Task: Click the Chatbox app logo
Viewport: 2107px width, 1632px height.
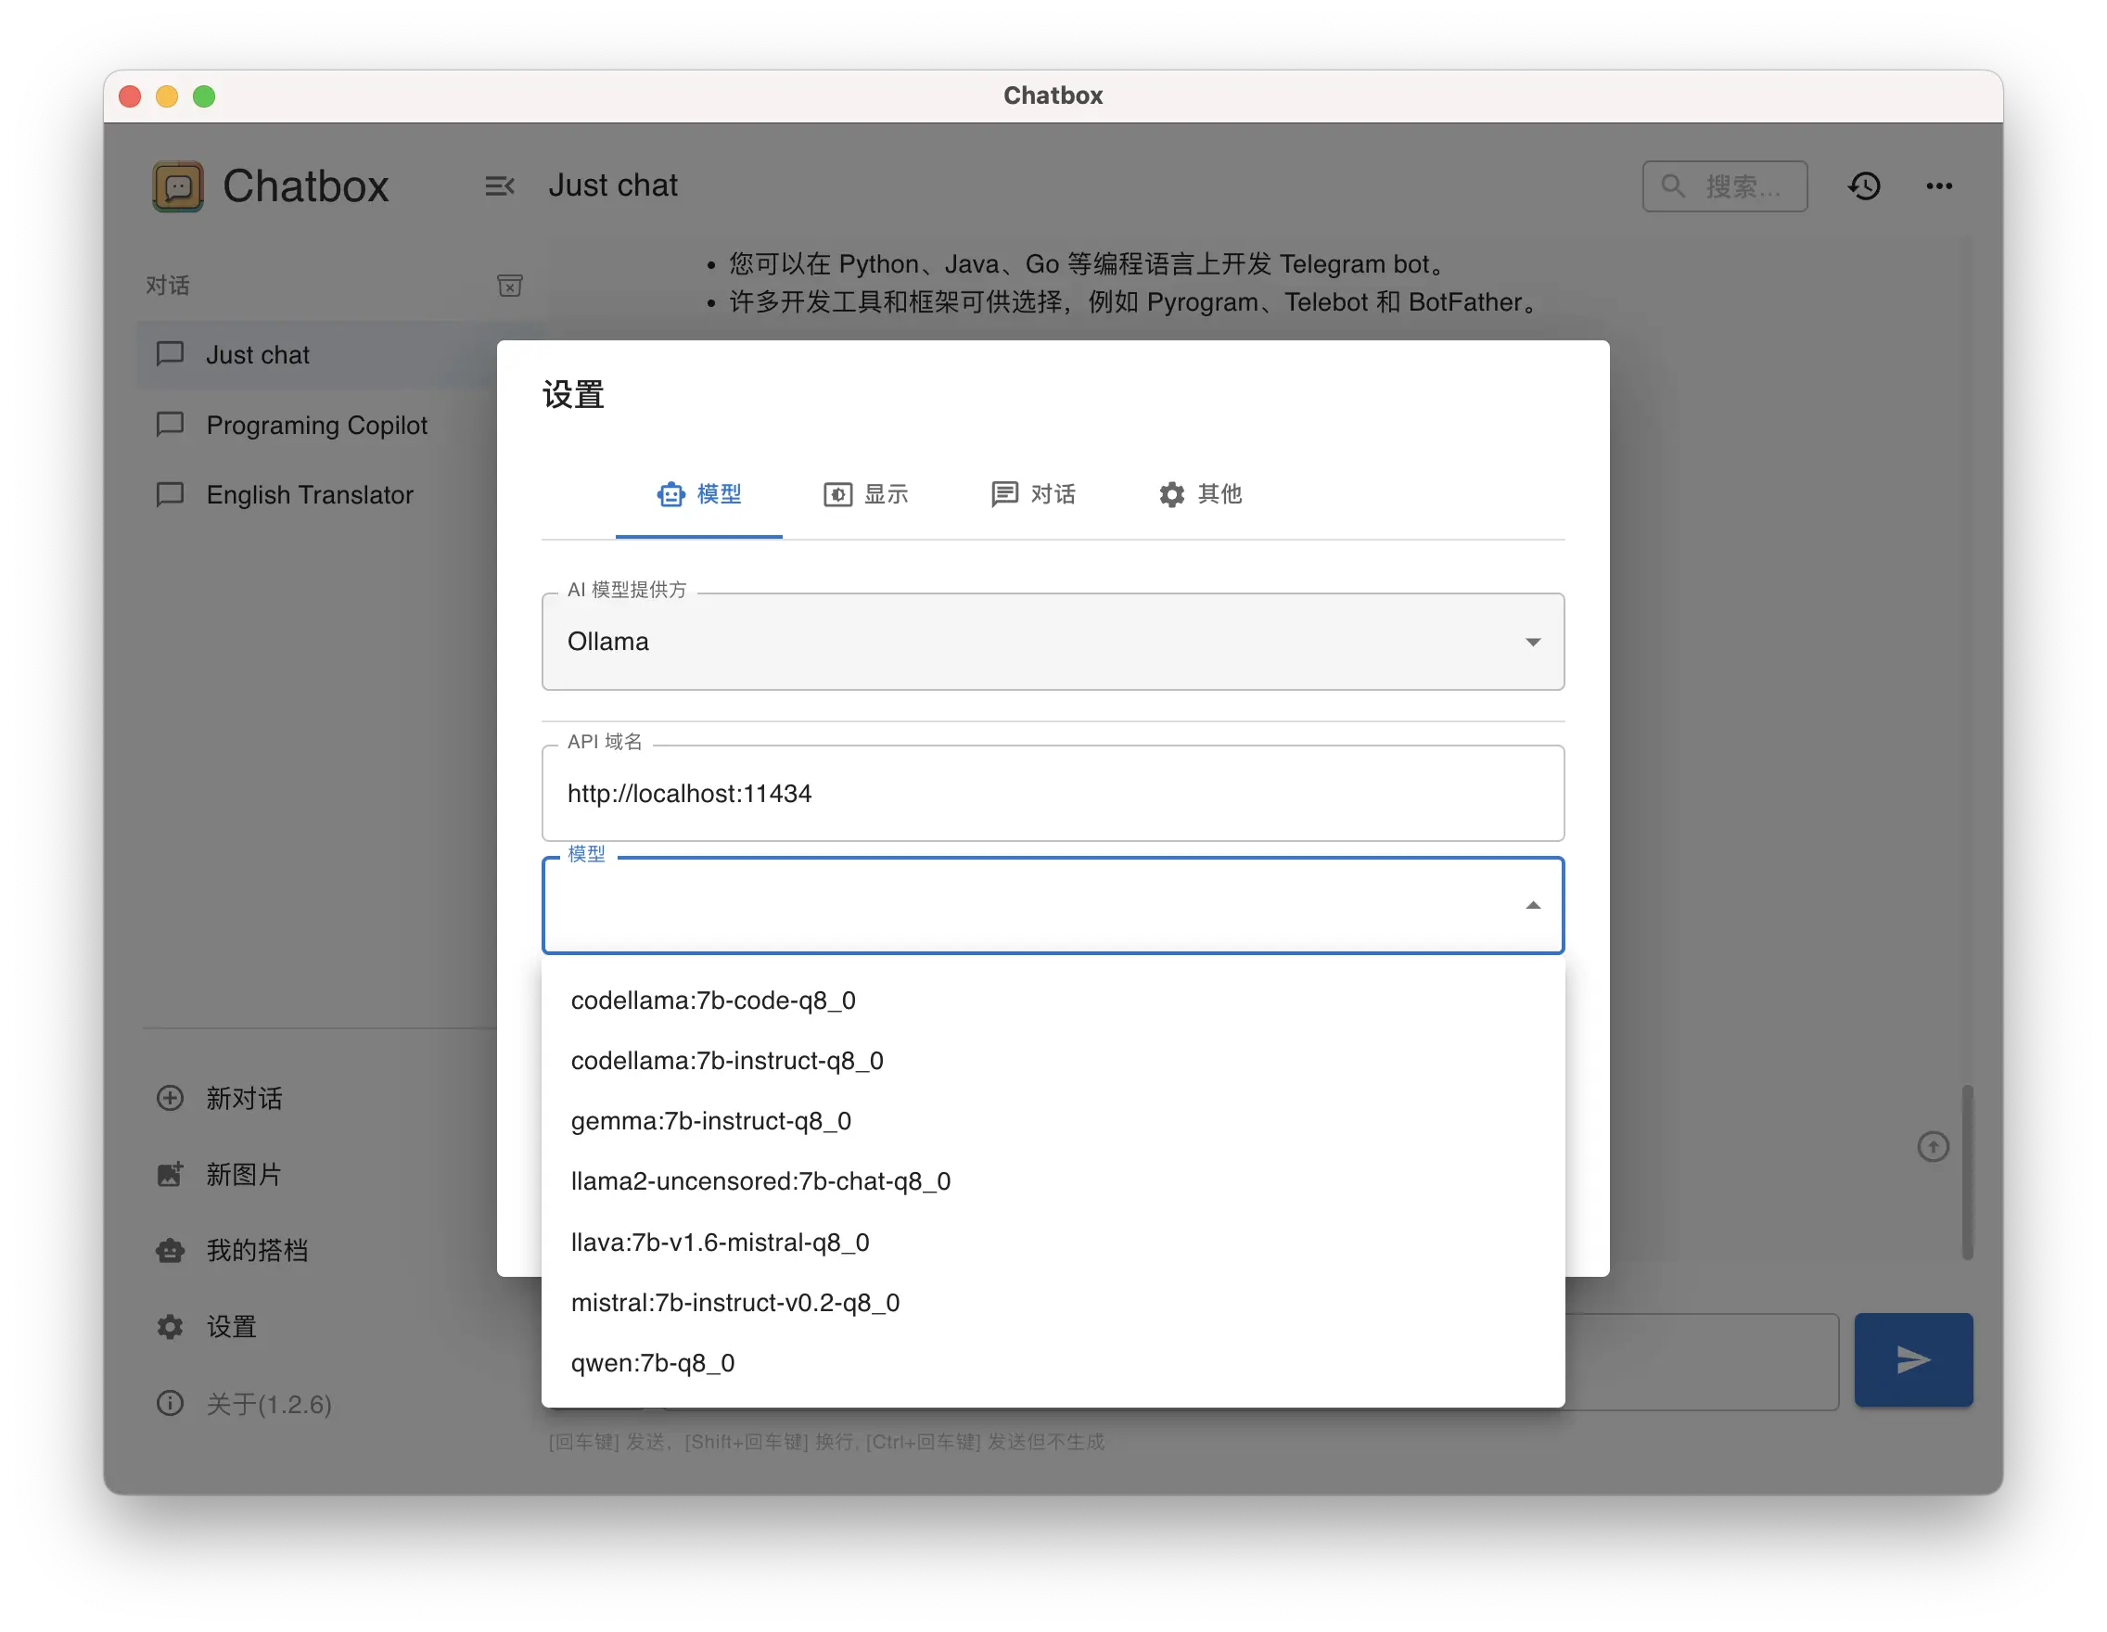Action: click(x=178, y=186)
